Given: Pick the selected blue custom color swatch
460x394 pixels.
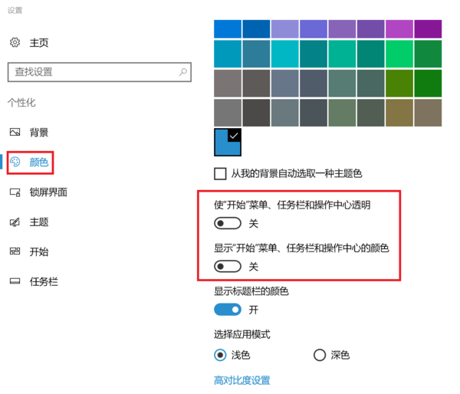Looking at the screenshot, I should (227, 142).
